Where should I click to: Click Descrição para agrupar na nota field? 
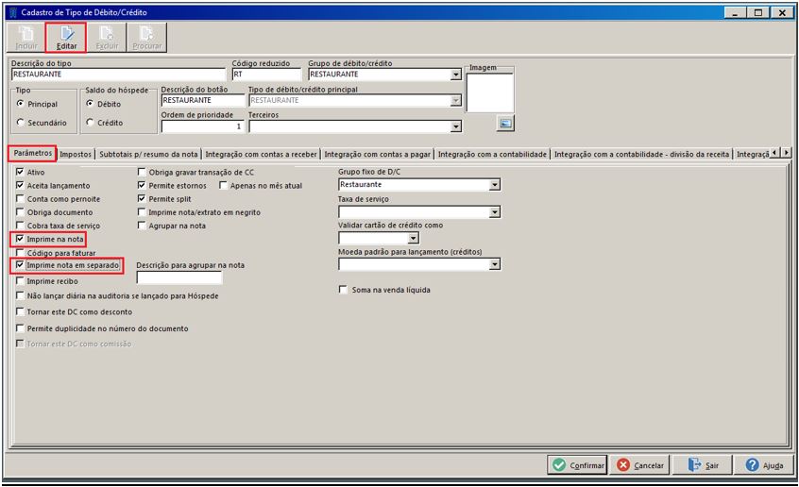(x=179, y=277)
